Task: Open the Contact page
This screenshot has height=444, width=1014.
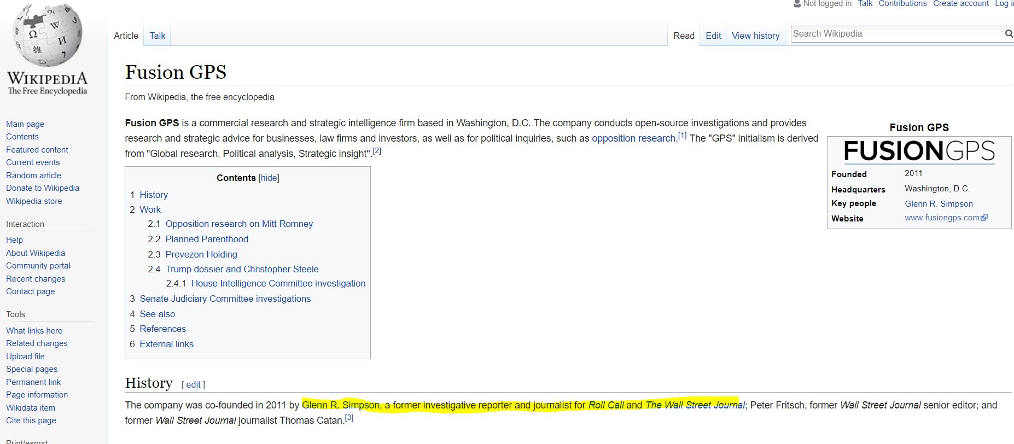Action: [x=31, y=291]
